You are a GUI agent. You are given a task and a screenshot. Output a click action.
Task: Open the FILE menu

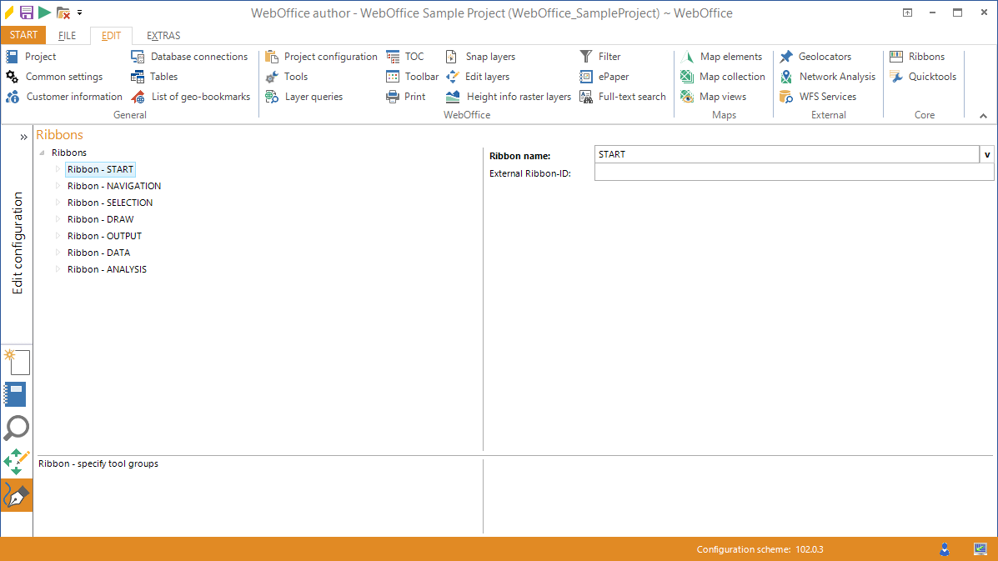[x=66, y=35]
